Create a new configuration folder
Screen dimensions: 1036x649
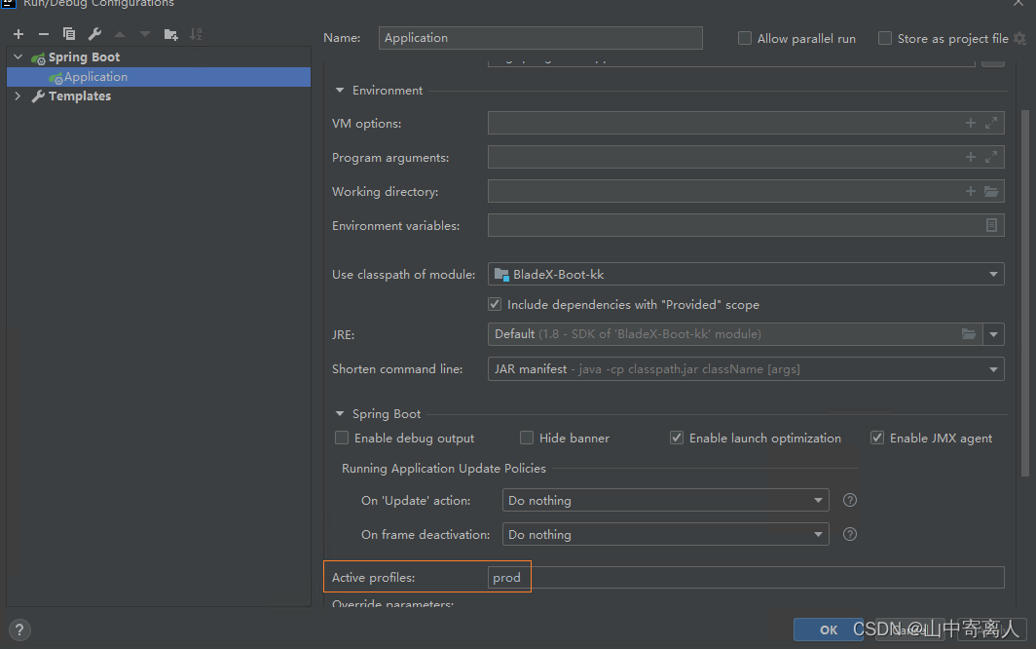[169, 34]
